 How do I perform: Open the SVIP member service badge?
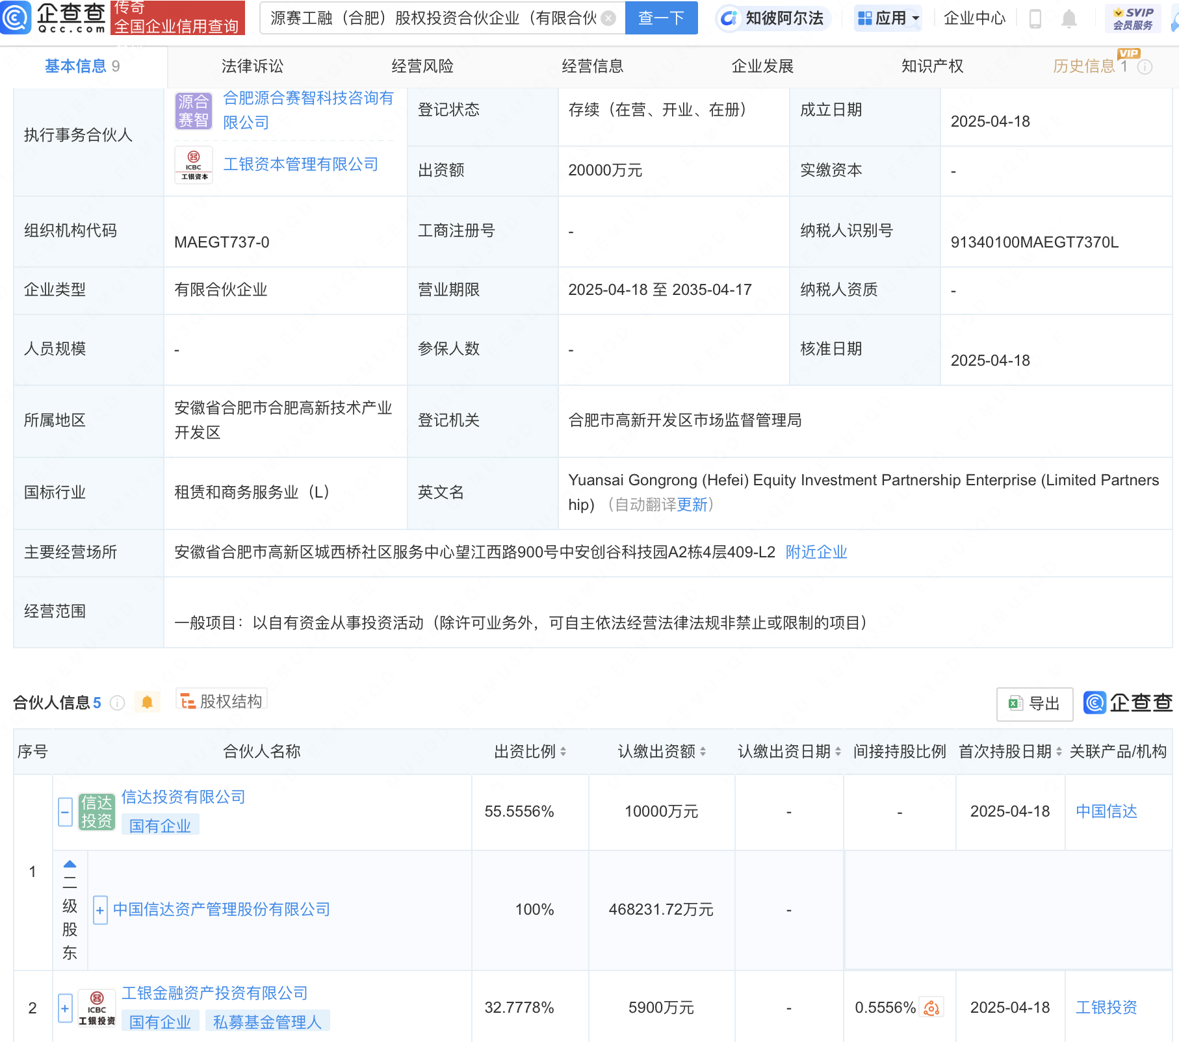[1134, 19]
